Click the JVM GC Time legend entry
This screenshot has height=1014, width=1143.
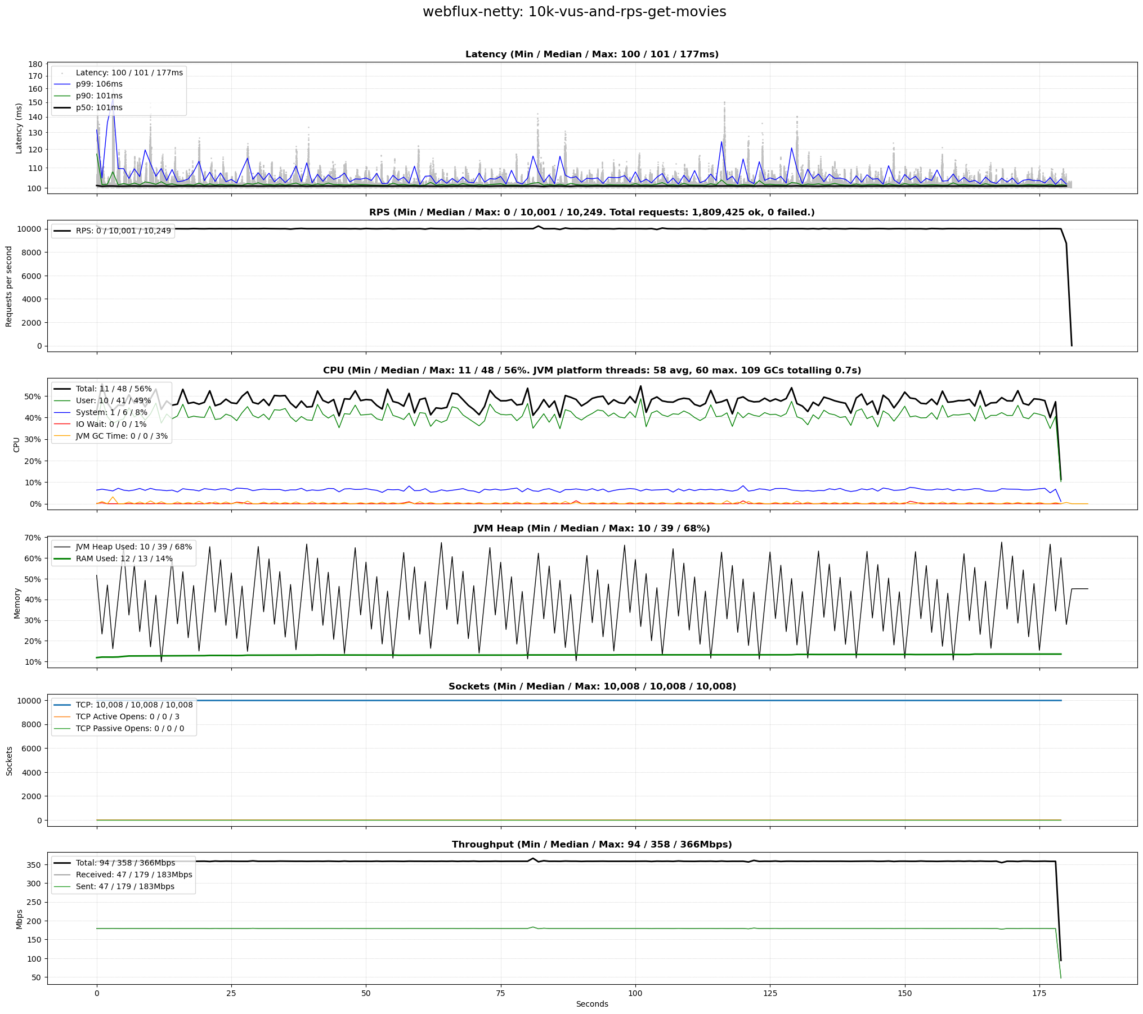click(x=122, y=436)
